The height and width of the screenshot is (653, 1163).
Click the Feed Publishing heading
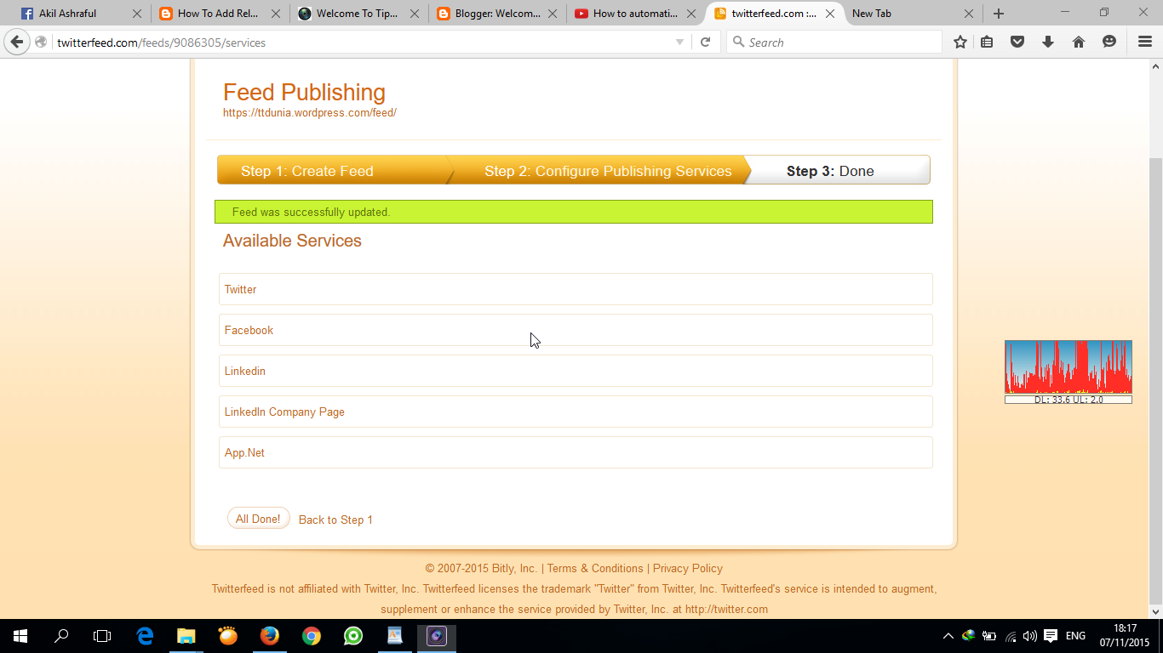tap(304, 92)
